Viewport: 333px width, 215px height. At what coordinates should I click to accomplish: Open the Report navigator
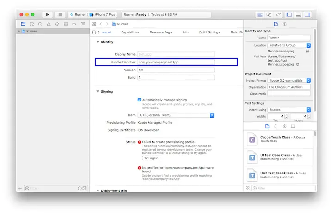coord(83,24)
